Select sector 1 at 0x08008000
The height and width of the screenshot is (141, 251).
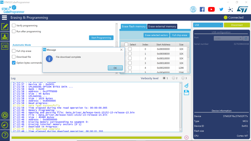130,53
